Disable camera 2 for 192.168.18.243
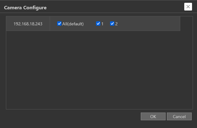This screenshot has height=128, width=197. pyautogui.click(x=112, y=24)
